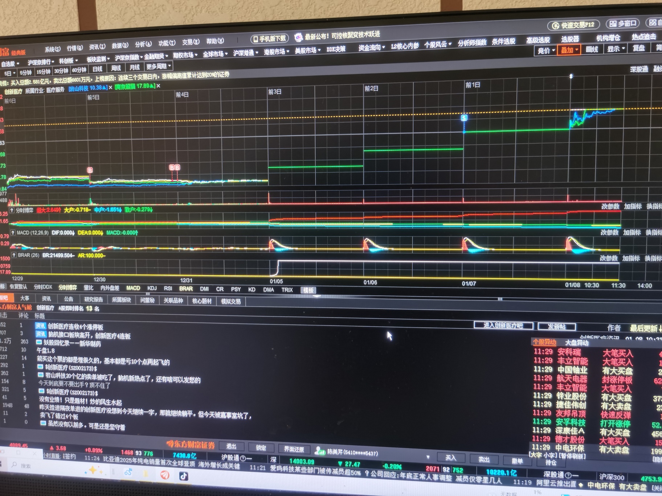Click the 买入 buy button
This screenshot has height=496, width=662.
[450, 458]
